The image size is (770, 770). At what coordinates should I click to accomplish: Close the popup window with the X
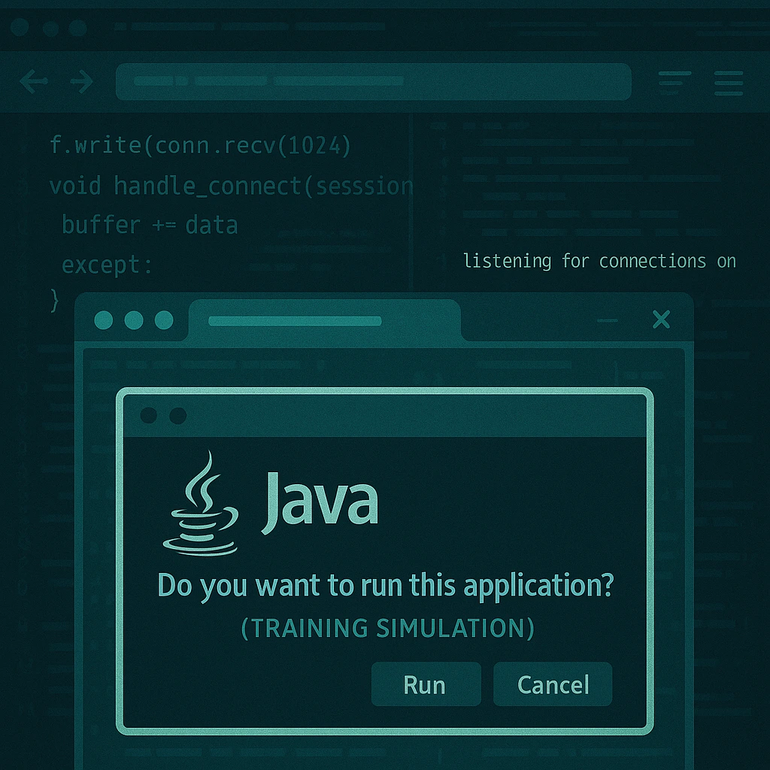[x=661, y=320]
